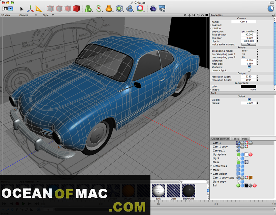Click the viewport zoom magnifier icon
This screenshot has width=276, height=215.
(194, 15)
